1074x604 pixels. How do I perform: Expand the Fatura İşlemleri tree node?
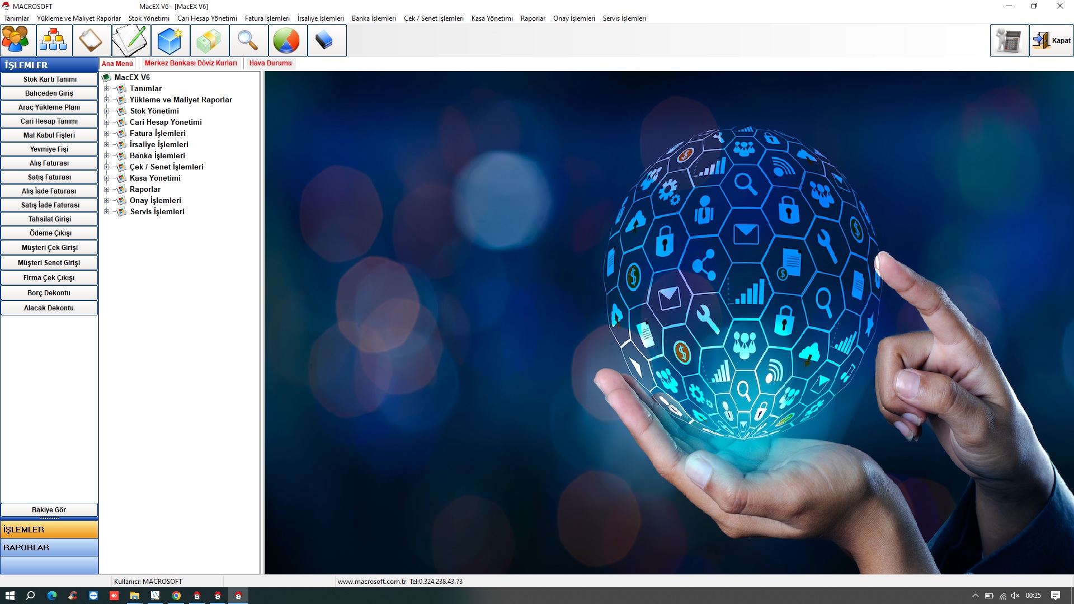coord(106,134)
